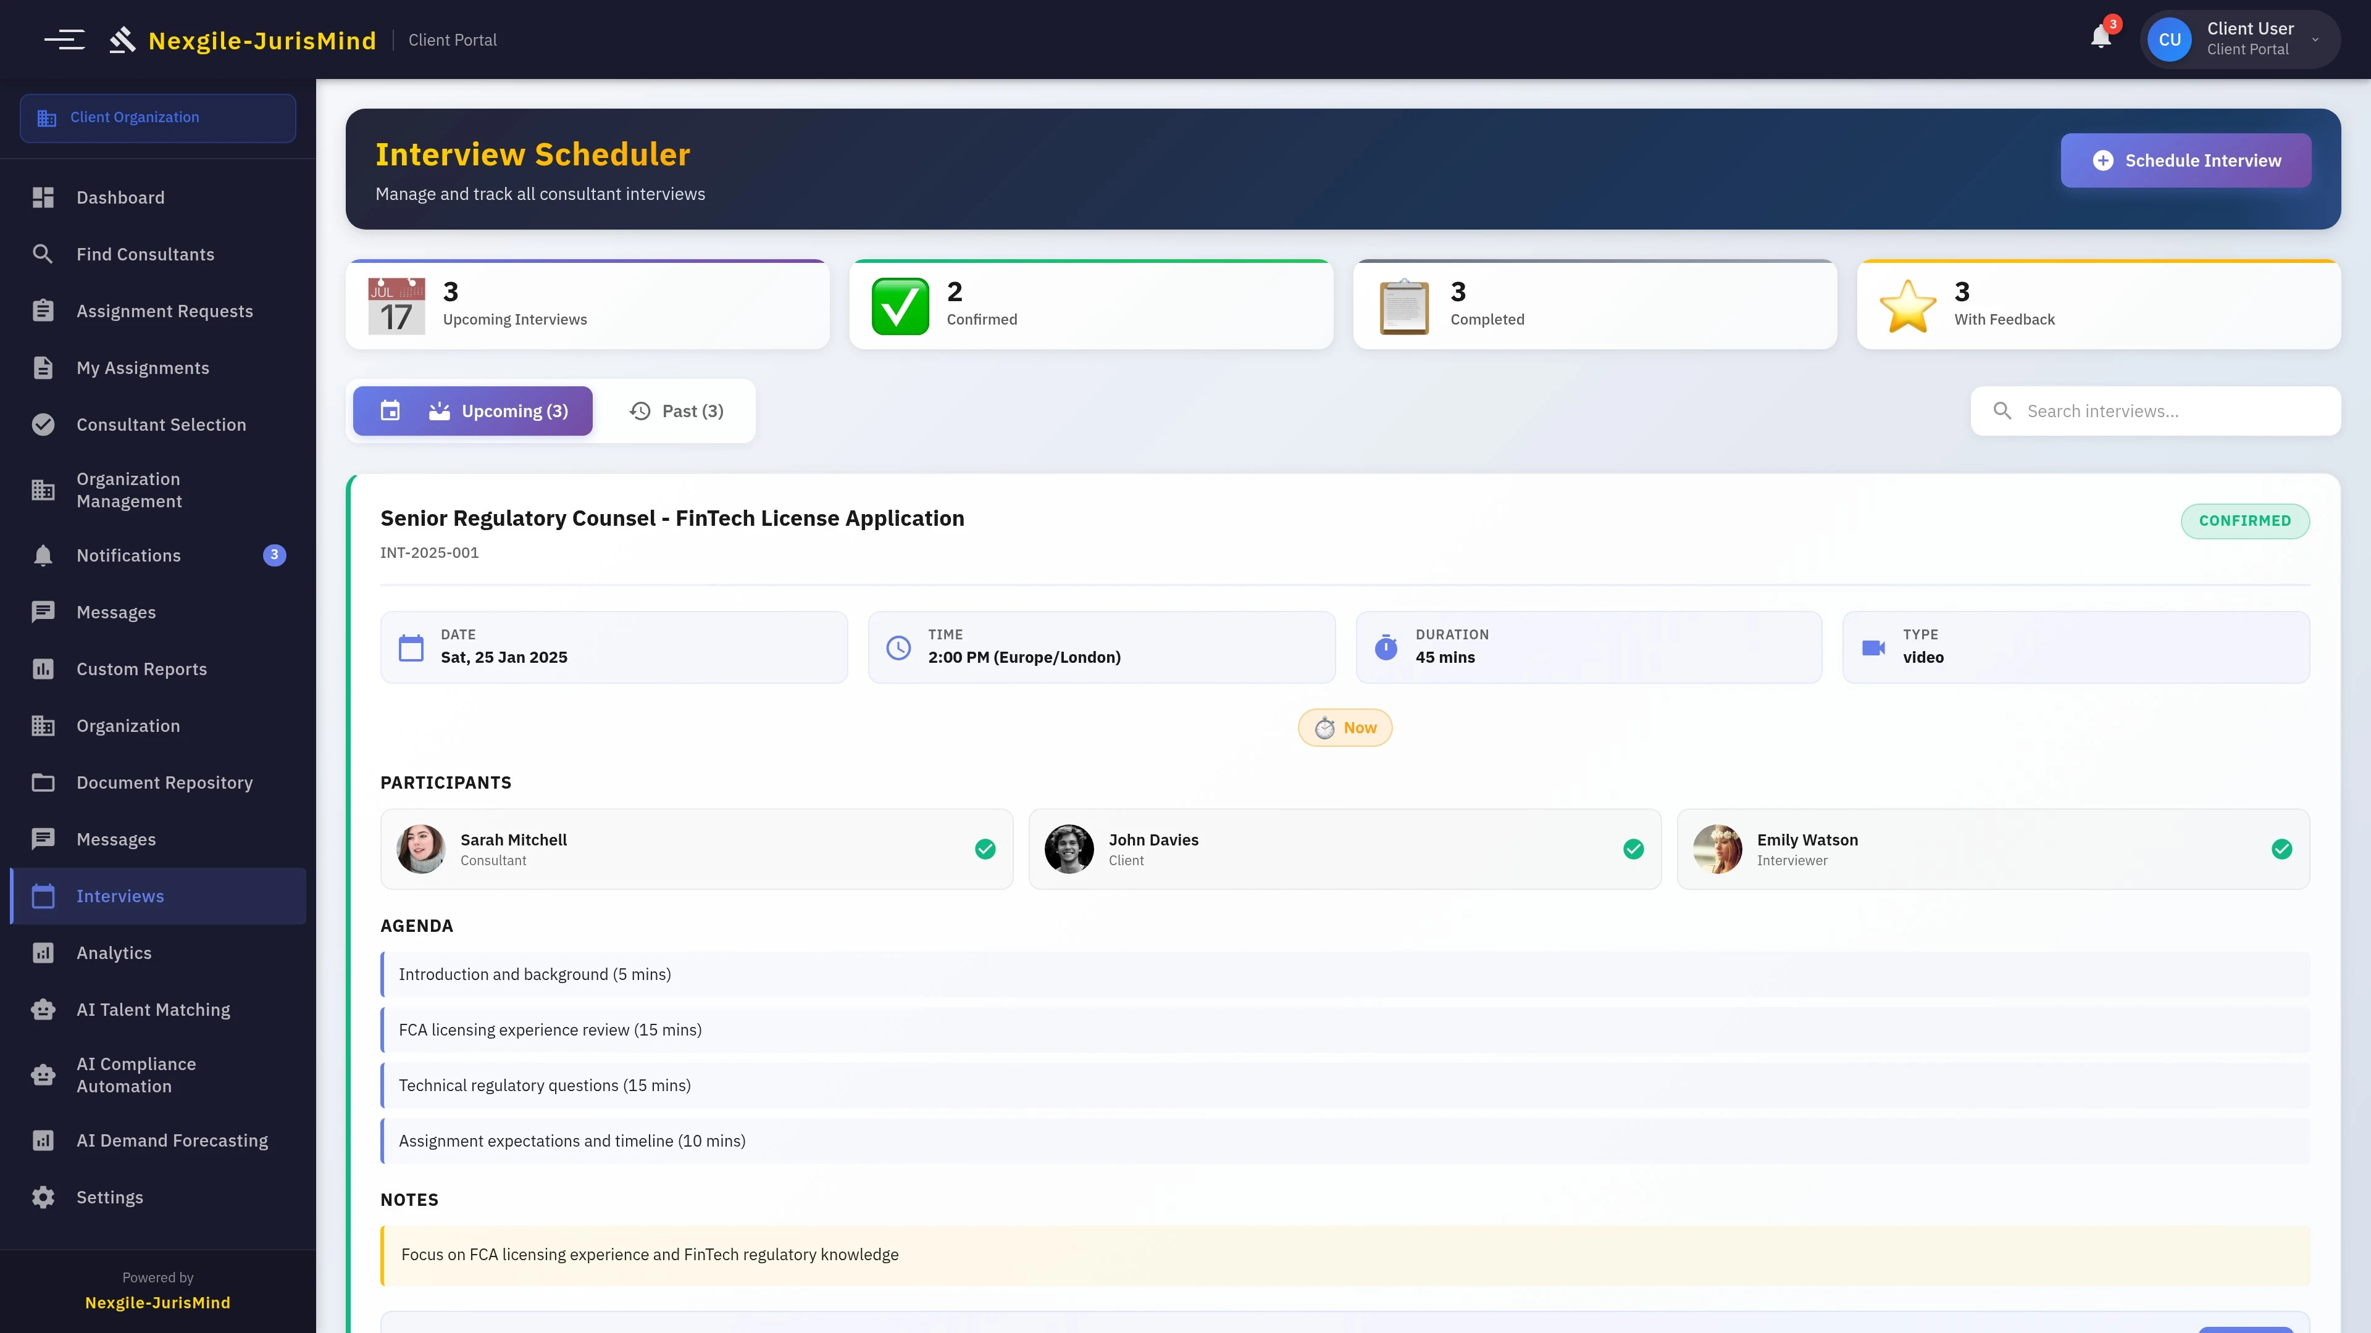
Task: Select the AI Talent Matching sidebar icon
Action: click(43, 1009)
